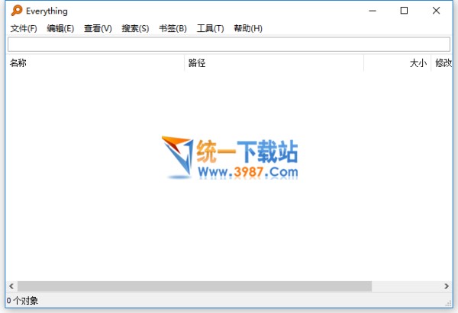The image size is (458, 313).
Task: Click the horizontal scrollbar left arrow
Action: click(12, 286)
